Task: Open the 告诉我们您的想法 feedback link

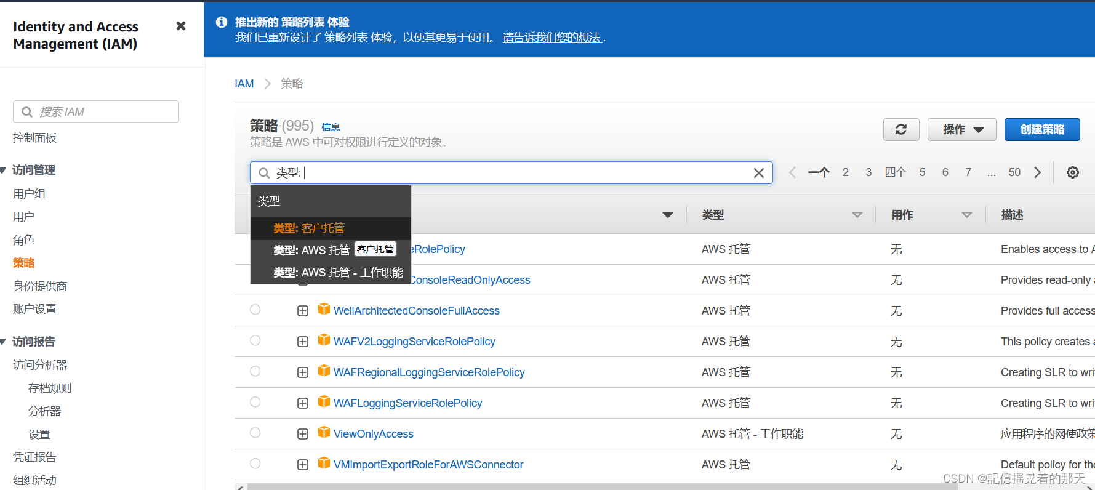Action: (552, 38)
